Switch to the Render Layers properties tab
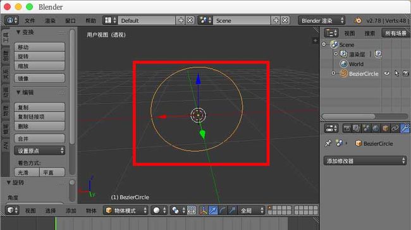Image resolution: width=411 pixels, height=230 pixels. tap(357, 128)
